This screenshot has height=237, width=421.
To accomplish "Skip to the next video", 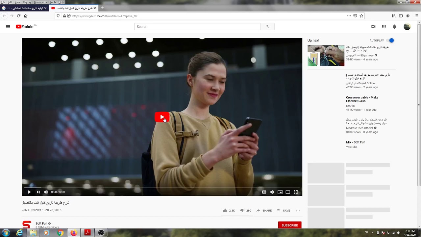I will tap(38, 192).
